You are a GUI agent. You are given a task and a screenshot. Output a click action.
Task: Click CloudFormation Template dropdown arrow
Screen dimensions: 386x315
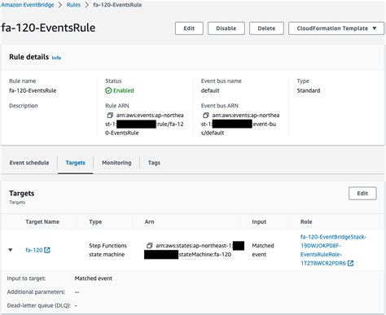tap(375, 28)
